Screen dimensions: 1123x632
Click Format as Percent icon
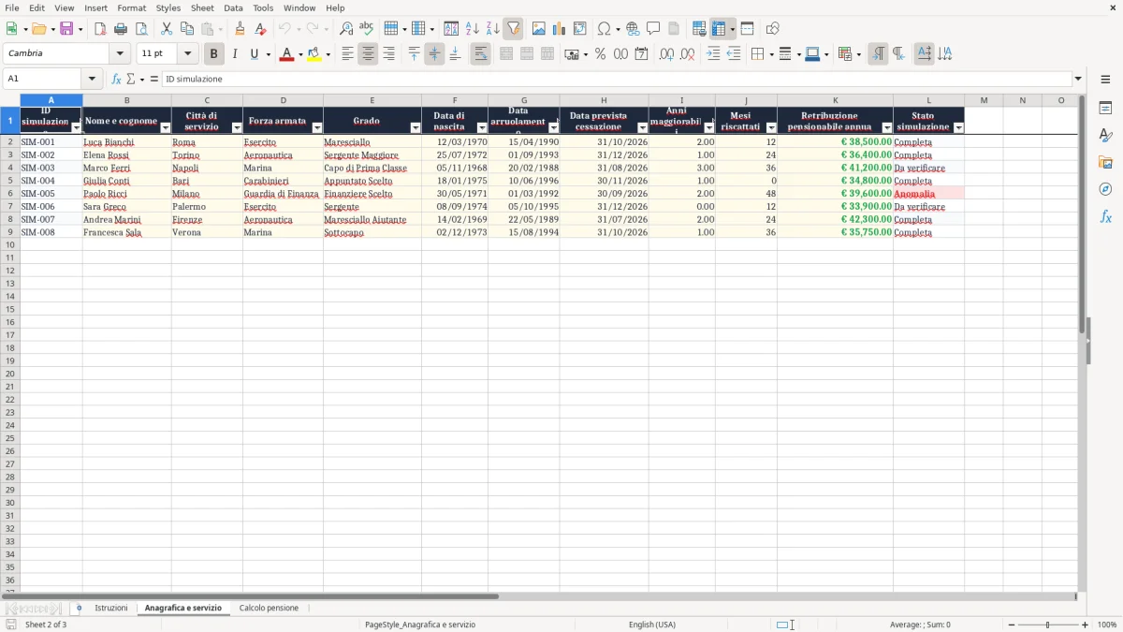click(600, 54)
